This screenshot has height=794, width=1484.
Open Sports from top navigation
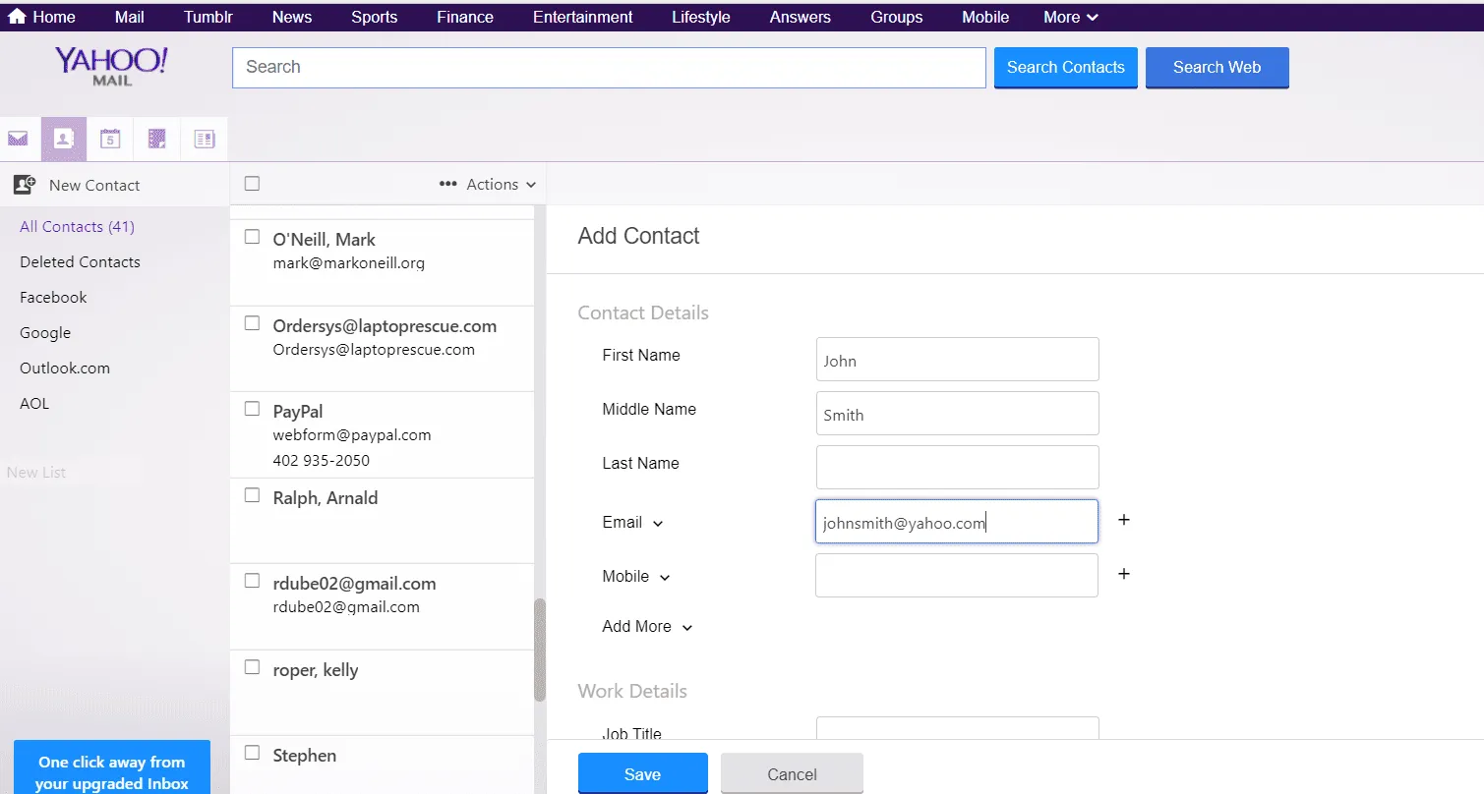pos(375,17)
